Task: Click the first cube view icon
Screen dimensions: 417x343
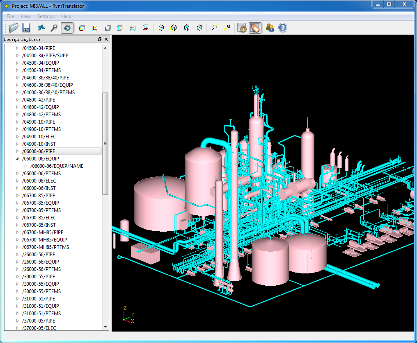Action: [82, 28]
